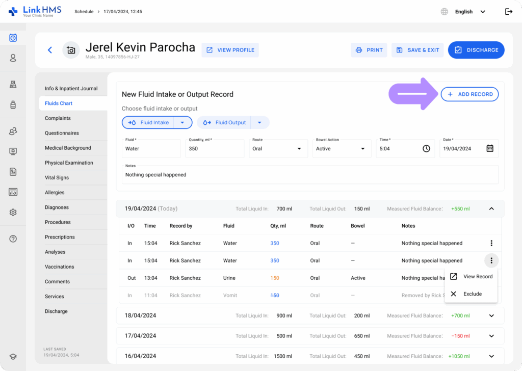Go back using the left arrow
The width and height of the screenshot is (522, 371).
(50, 50)
